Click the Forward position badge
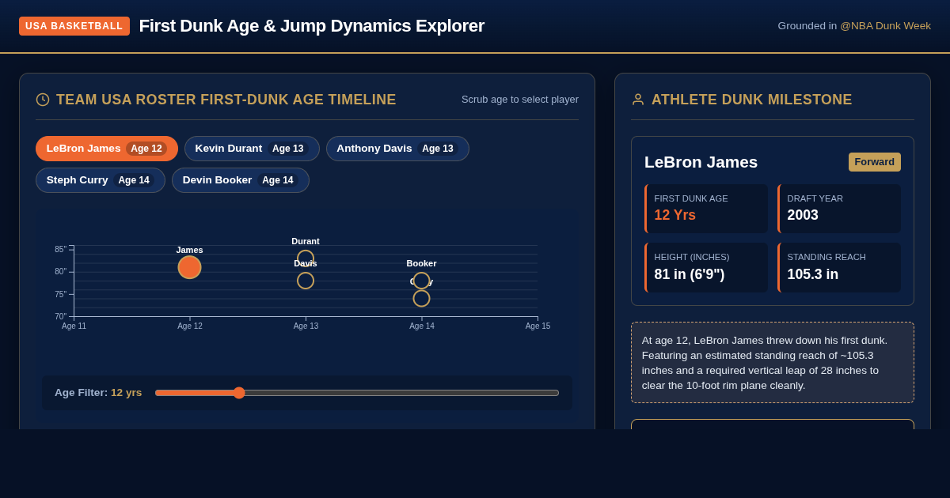This screenshot has width=950, height=498. (x=875, y=162)
